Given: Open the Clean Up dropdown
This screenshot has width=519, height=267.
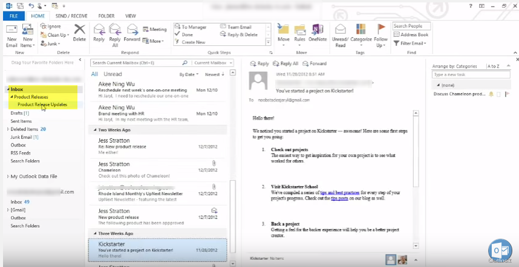Looking at the screenshot, I should (x=55, y=34).
